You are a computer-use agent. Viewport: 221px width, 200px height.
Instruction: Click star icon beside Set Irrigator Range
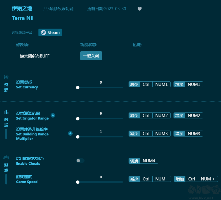click(53, 115)
